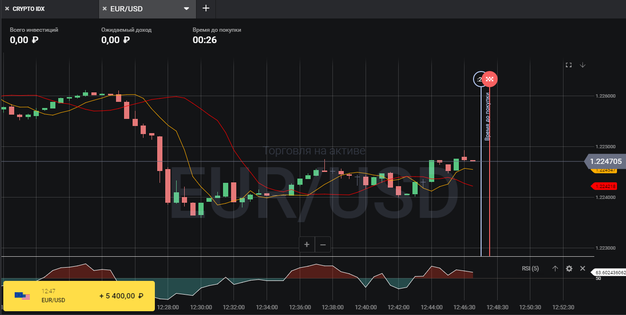Close the CRYPTO IDX tab

point(7,9)
